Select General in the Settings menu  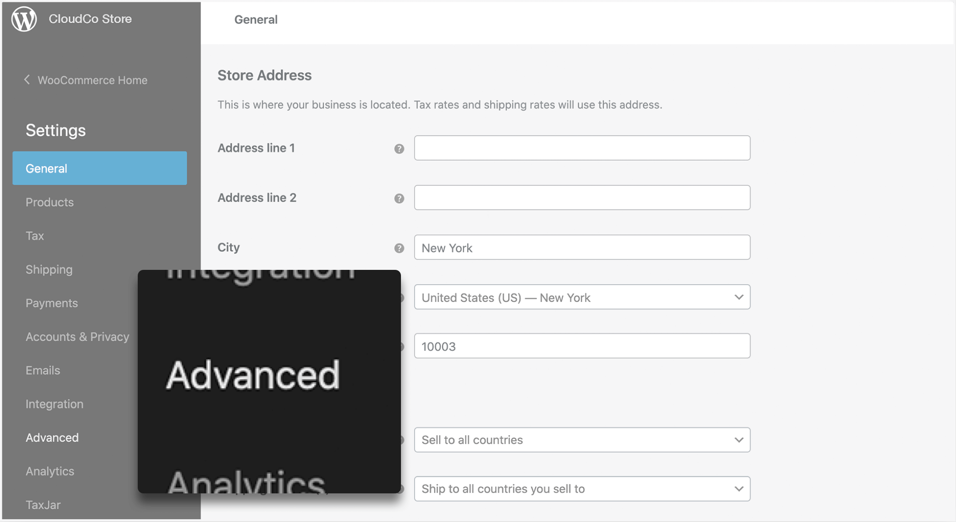[100, 169]
